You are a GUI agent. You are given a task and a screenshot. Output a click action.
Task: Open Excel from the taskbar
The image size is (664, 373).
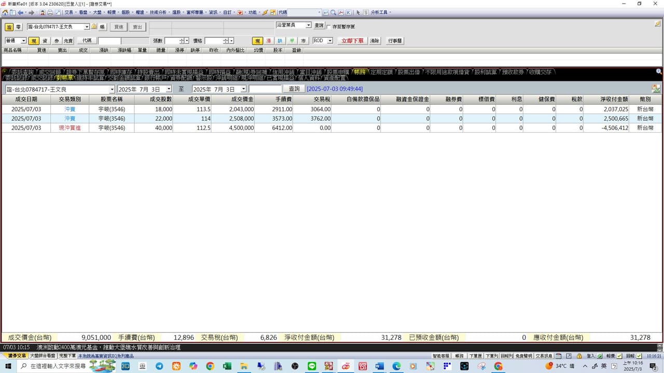(227, 366)
